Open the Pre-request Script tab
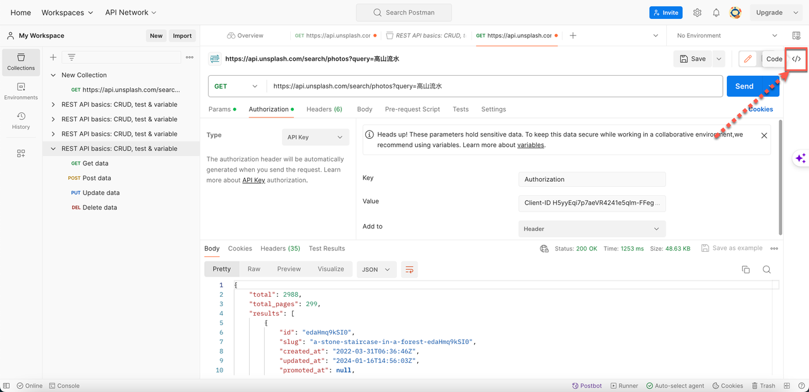Viewport: 809px width, 392px height. (412, 109)
